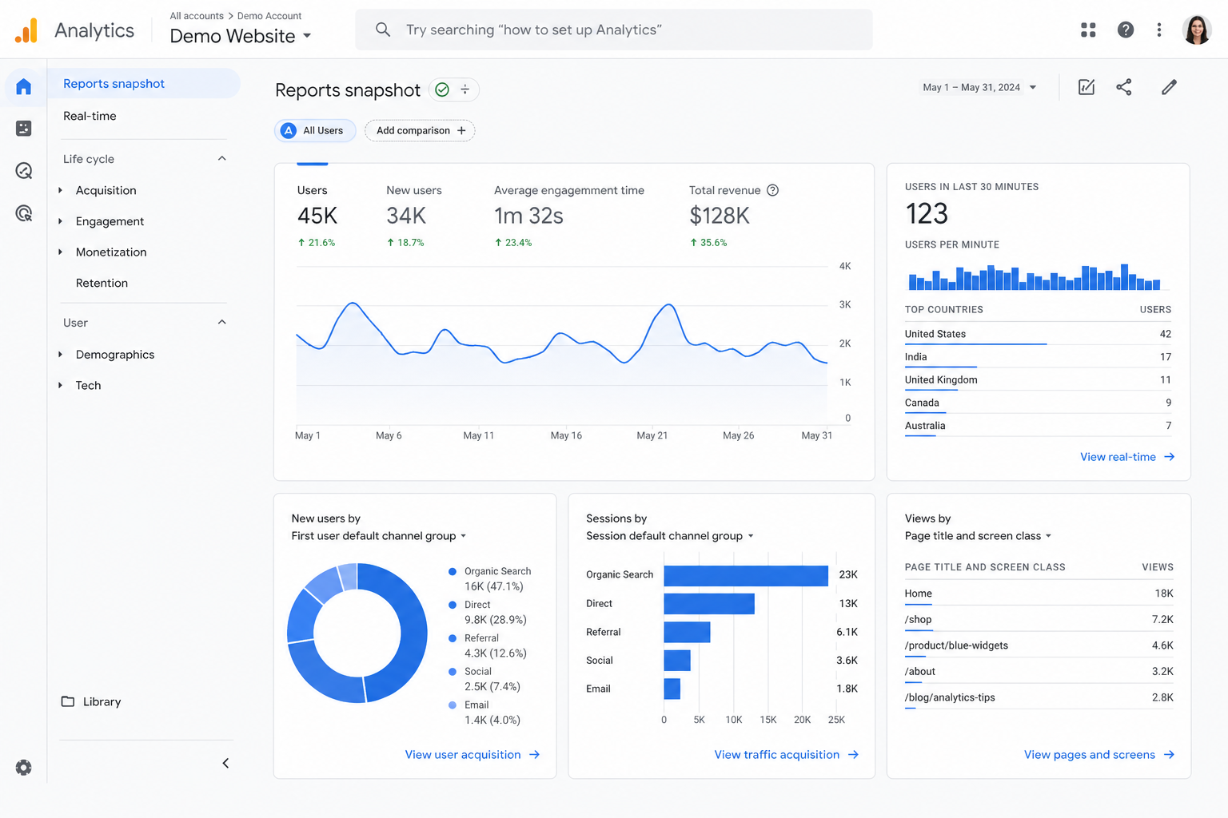Open the user account avatar
The height and width of the screenshot is (818, 1228).
coord(1197,30)
